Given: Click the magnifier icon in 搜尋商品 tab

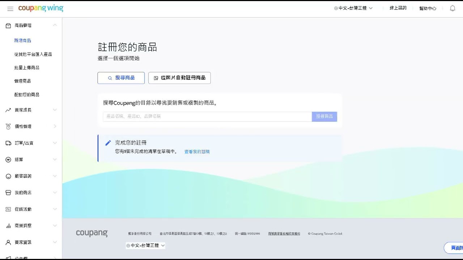Looking at the screenshot, I should coord(110,78).
